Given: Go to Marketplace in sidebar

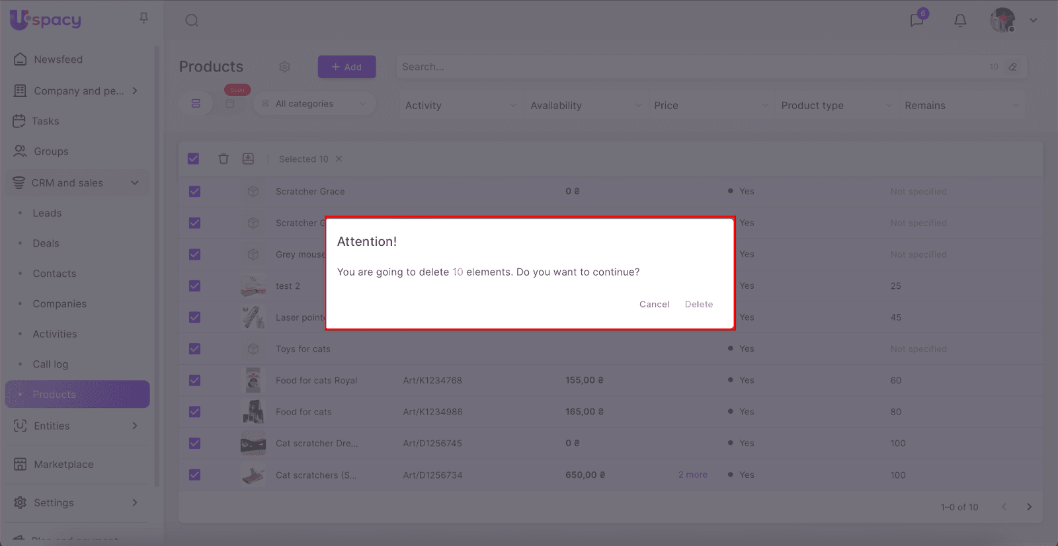Looking at the screenshot, I should click(63, 464).
